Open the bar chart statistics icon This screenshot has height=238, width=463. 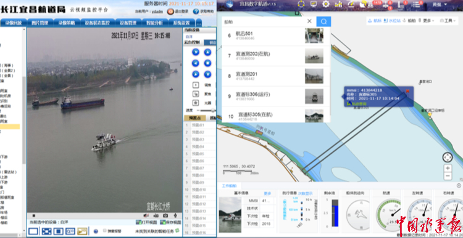(x=338, y=4)
